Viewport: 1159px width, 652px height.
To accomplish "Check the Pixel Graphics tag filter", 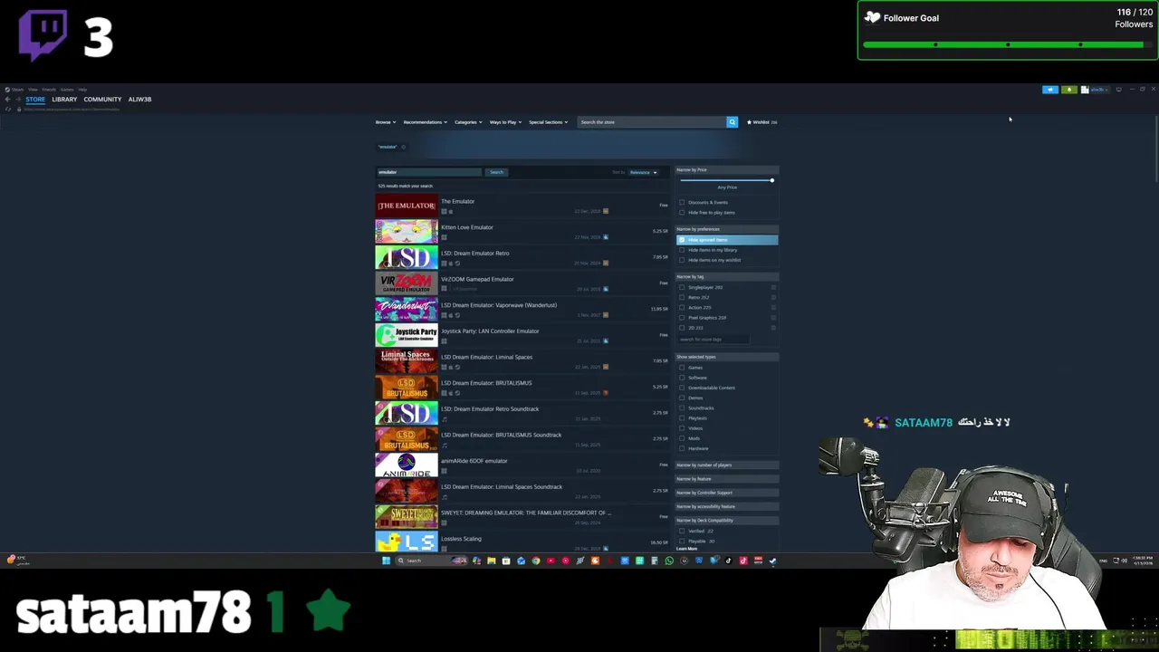I will [682, 318].
